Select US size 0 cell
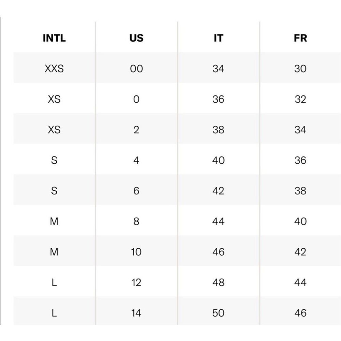The width and height of the screenshot is (341, 341). 136,99
